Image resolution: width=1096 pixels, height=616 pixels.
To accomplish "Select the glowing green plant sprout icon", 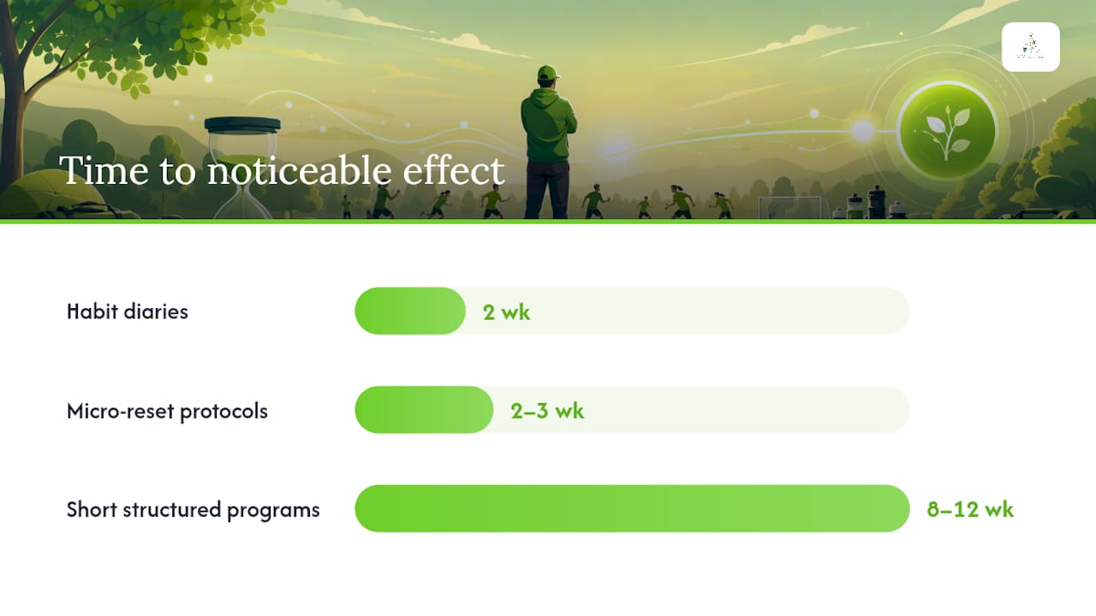I will point(946,131).
